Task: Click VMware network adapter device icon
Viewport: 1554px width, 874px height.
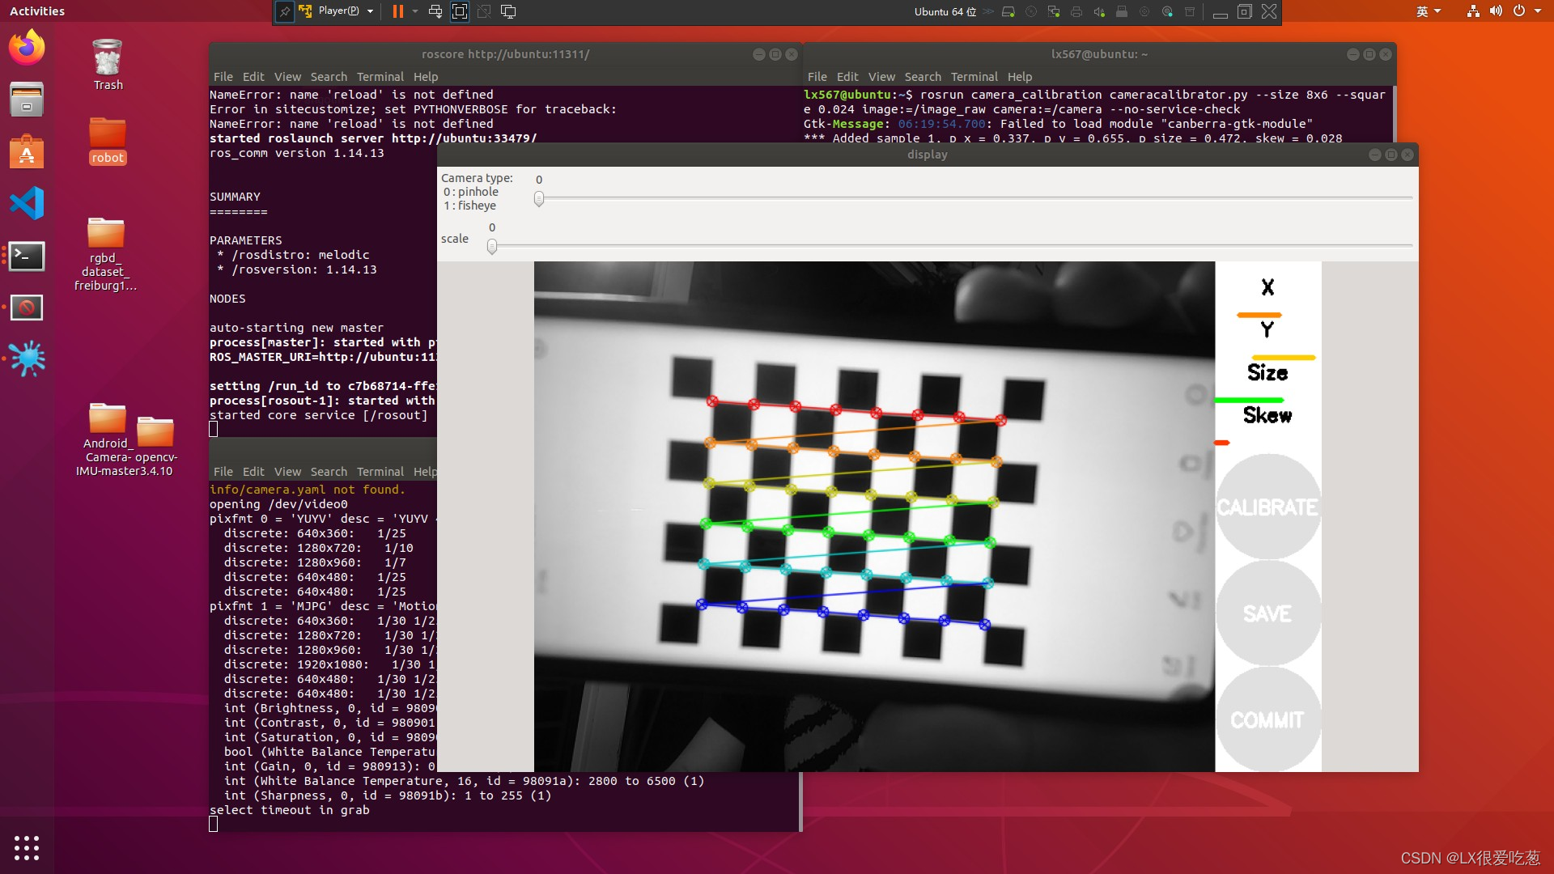Action: 1054,11
